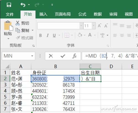Toggle Underline formatting
The image size is (138, 113).
(54, 35)
